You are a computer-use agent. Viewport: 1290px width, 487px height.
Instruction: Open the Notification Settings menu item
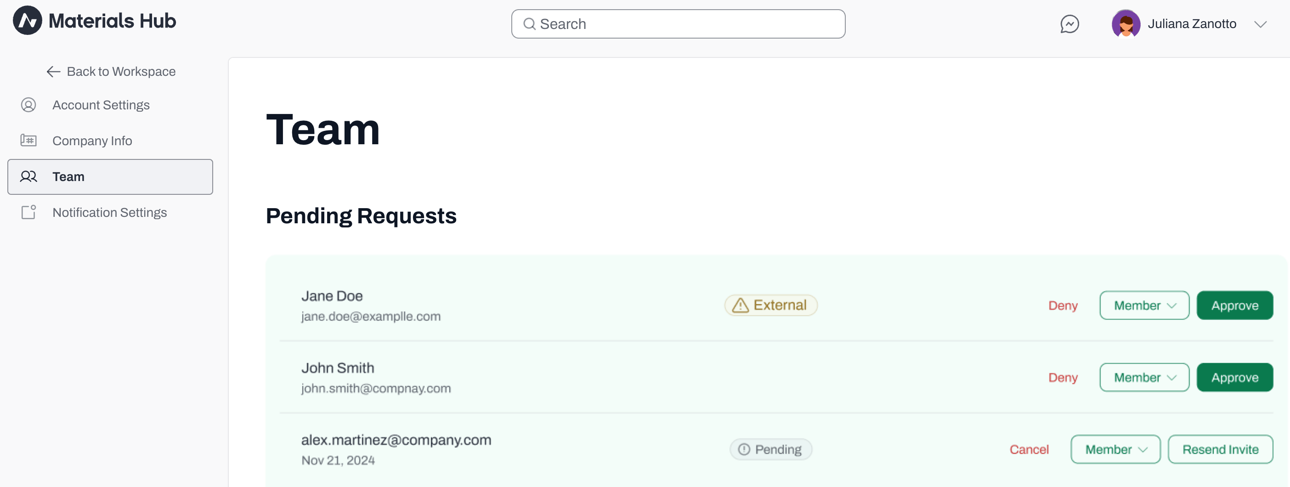click(x=110, y=212)
